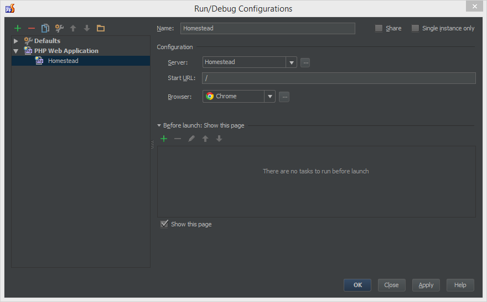Click 'PHP Web Application' label in tree
This screenshot has height=302, width=487.
click(66, 51)
